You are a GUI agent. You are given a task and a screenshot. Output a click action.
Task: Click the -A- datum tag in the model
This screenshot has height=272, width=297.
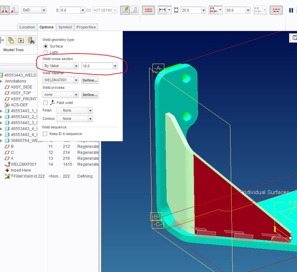(x=158, y=68)
